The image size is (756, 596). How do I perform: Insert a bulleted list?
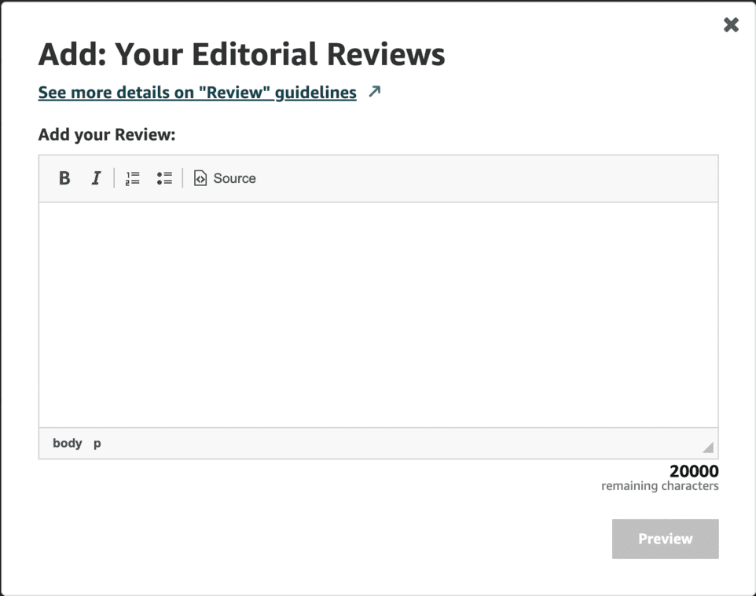164,178
